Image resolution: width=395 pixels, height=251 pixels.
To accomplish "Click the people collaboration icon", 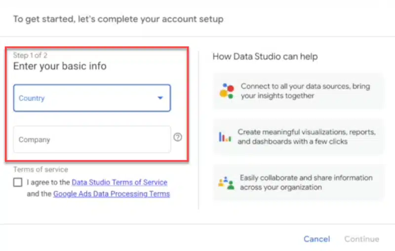I will tap(225, 182).
